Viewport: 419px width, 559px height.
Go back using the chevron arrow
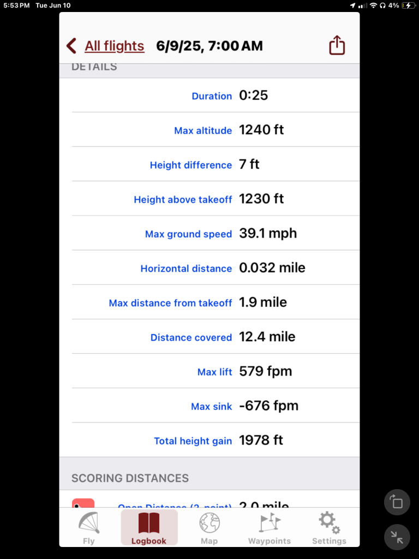point(71,46)
